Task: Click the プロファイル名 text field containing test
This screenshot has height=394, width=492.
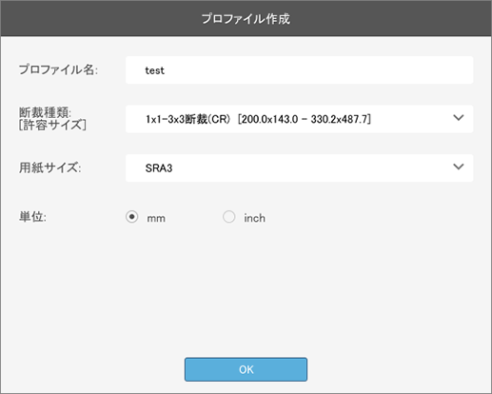Action: [x=299, y=70]
